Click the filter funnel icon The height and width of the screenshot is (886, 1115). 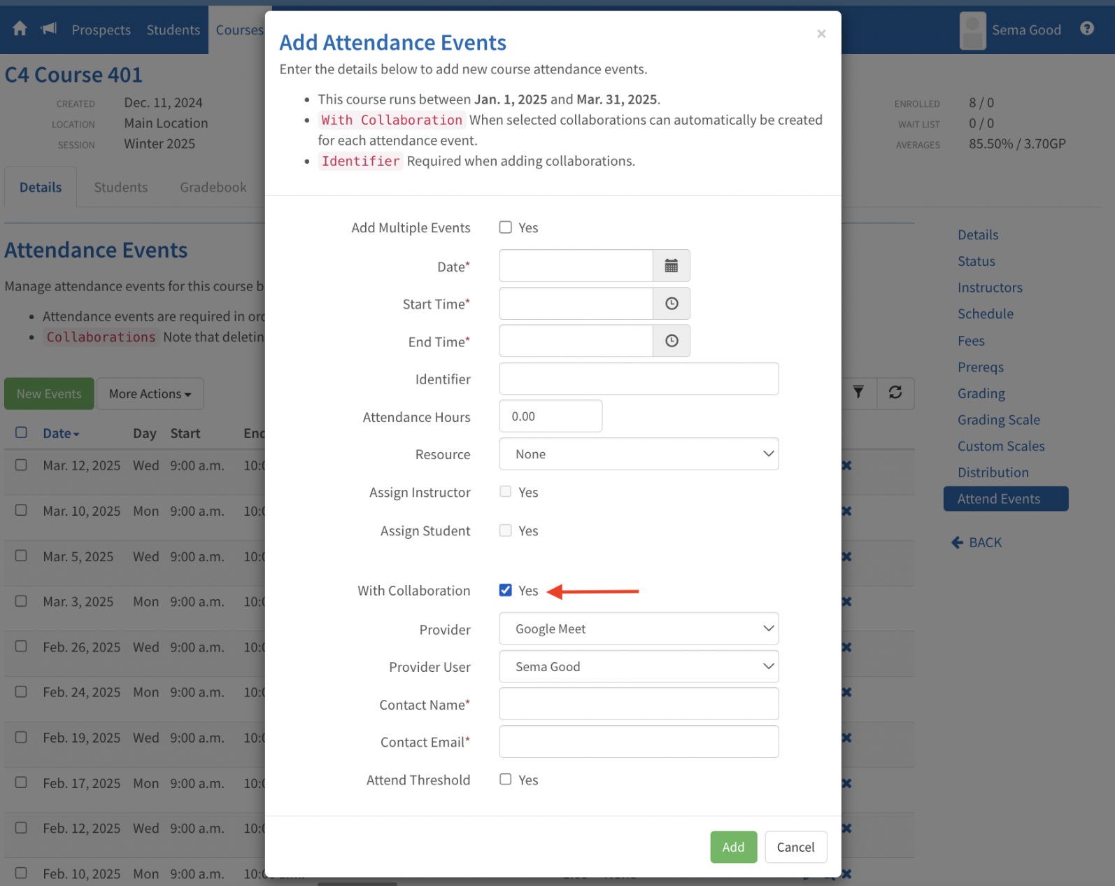tap(858, 392)
